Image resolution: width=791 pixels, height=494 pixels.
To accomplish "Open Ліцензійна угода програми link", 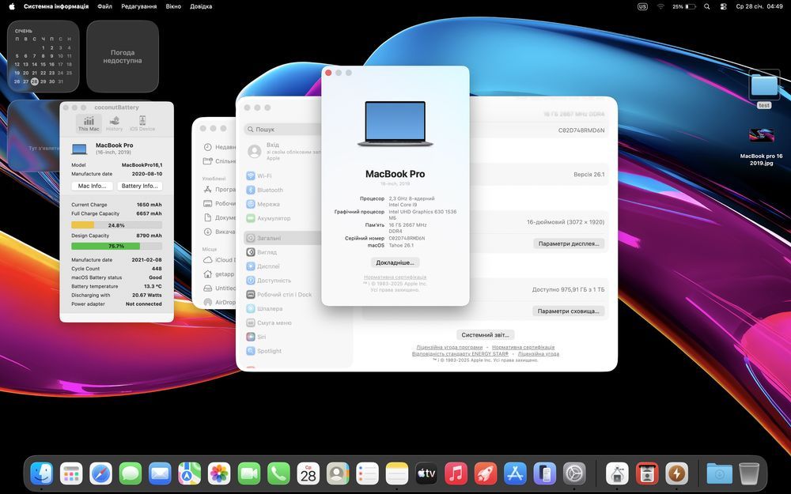I will pos(449,347).
